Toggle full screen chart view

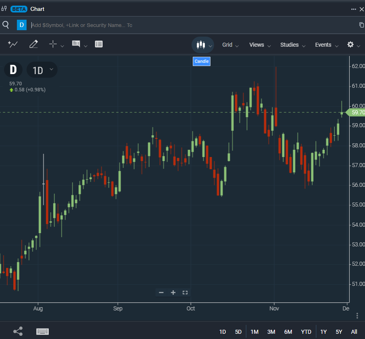(185, 292)
